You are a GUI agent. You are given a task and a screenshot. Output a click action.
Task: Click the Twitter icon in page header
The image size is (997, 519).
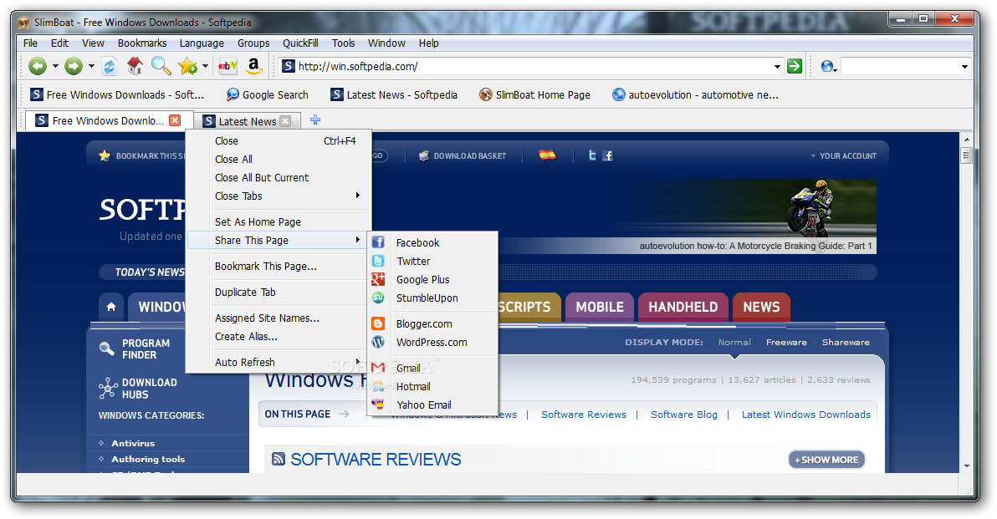tap(592, 155)
